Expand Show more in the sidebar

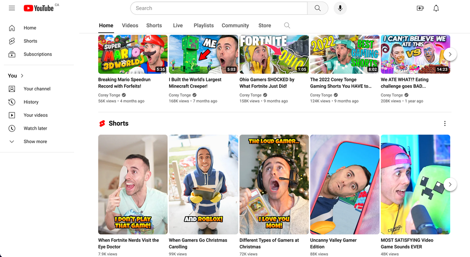35,142
